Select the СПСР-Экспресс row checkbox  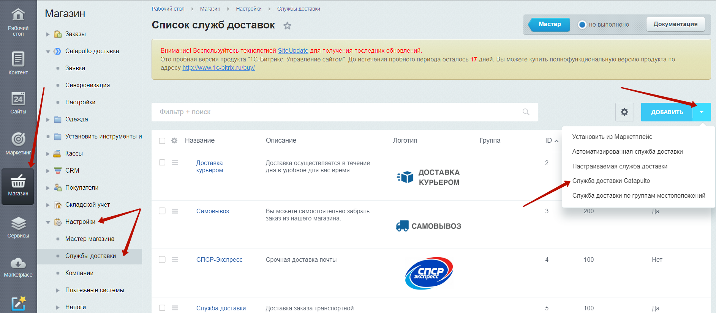coord(162,260)
